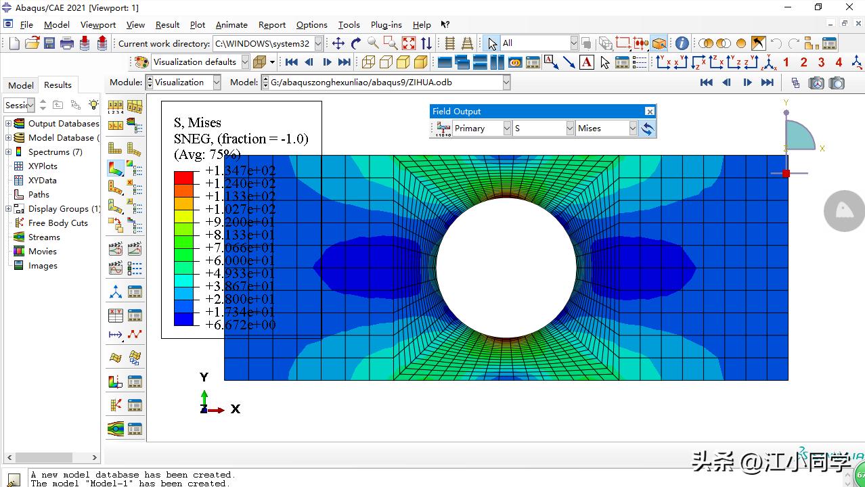This screenshot has width=865, height=487.
Task: Toggle the field output synchronize button
Action: [x=647, y=129]
